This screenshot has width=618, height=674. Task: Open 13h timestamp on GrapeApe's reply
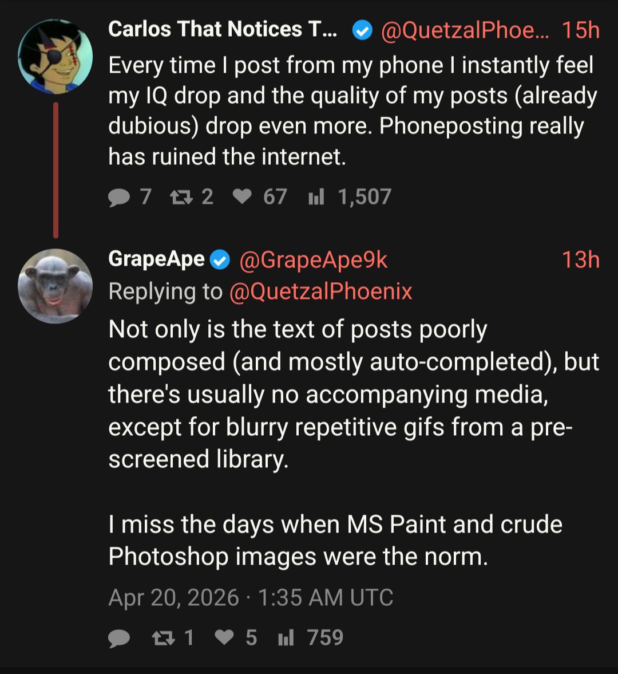tap(581, 259)
